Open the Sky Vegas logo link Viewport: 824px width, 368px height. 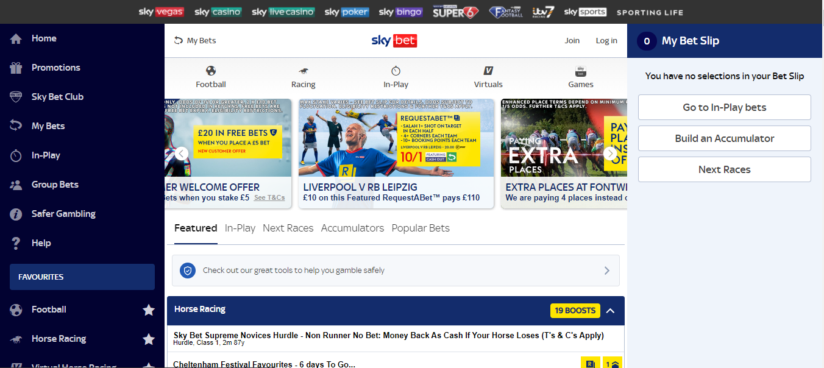162,12
